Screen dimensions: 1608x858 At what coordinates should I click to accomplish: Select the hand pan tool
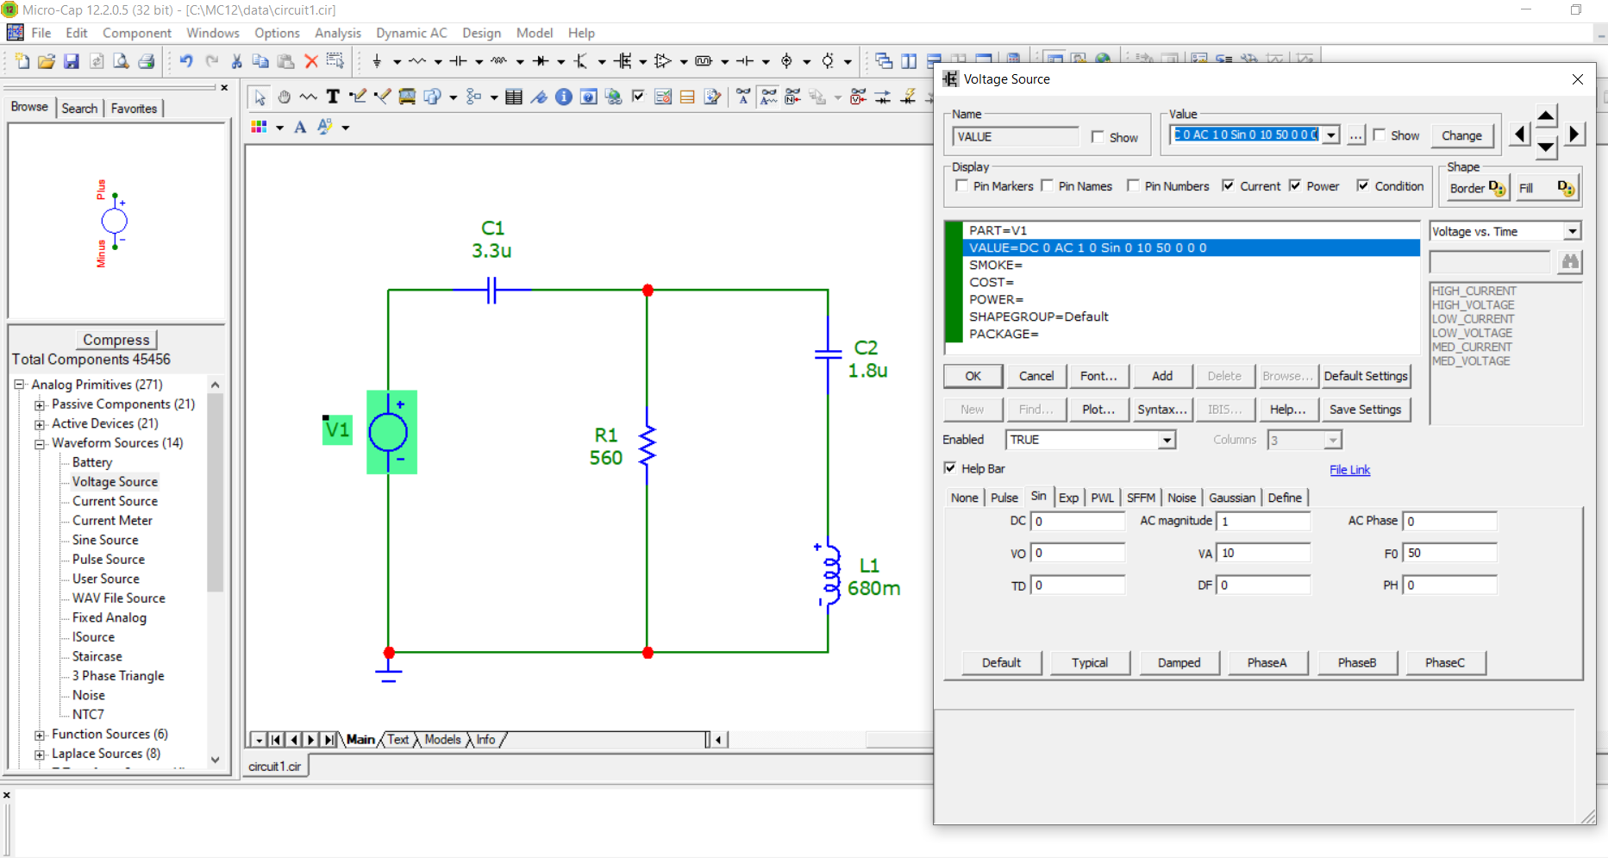[x=284, y=97]
